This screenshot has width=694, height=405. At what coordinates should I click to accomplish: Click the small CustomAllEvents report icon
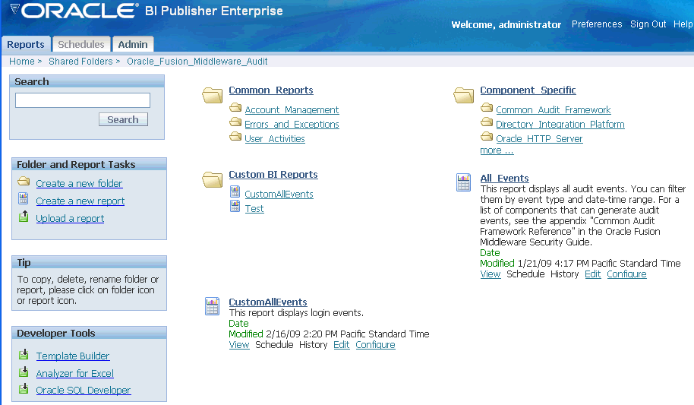click(235, 192)
